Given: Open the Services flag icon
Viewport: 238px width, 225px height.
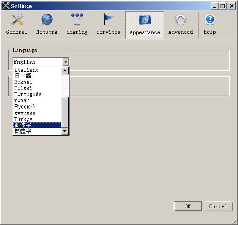Looking at the screenshot, I should (x=108, y=20).
